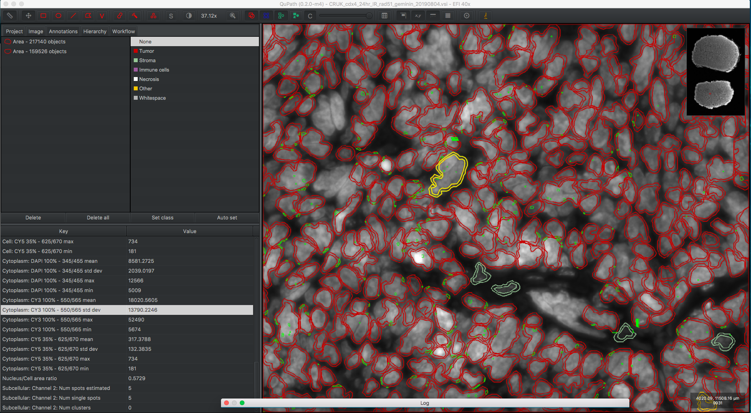Switch to the Hierarchy tab
This screenshot has width=751, height=413.
pyautogui.click(x=95, y=31)
